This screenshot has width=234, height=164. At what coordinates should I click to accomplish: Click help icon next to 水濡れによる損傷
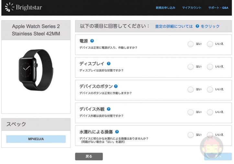coord(117,132)
